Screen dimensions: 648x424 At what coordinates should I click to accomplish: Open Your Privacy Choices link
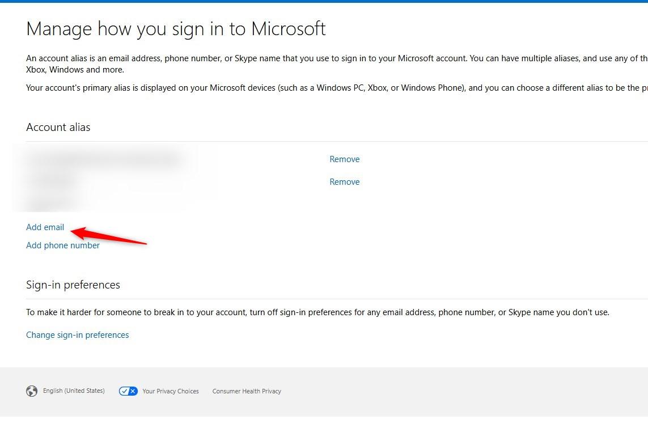pyautogui.click(x=170, y=391)
